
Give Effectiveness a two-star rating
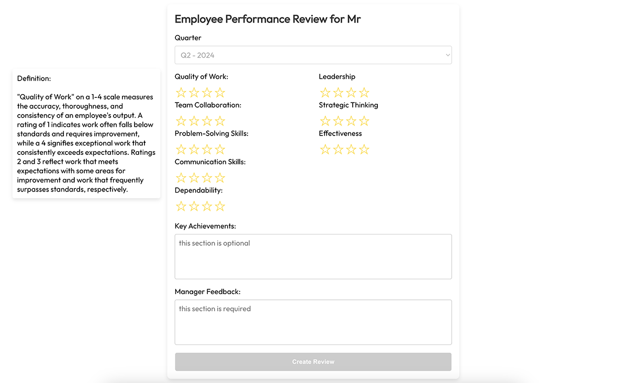(x=338, y=149)
